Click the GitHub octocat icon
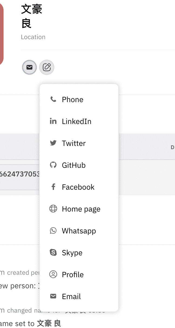This screenshot has width=175, height=328. (x=53, y=165)
